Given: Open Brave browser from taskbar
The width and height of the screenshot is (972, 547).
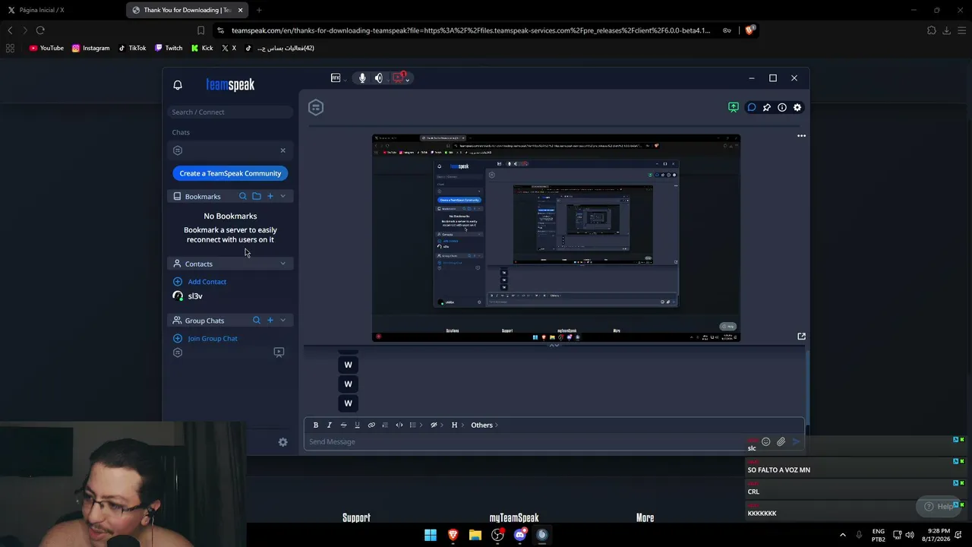Looking at the screenshot, I should click(453, 535).
